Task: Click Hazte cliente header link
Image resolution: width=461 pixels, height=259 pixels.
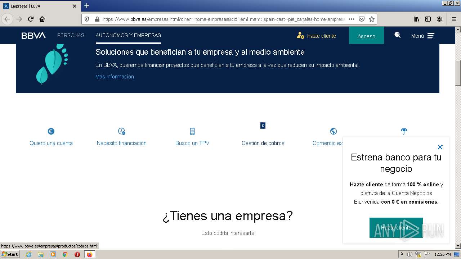Action: tap(321, 36)
